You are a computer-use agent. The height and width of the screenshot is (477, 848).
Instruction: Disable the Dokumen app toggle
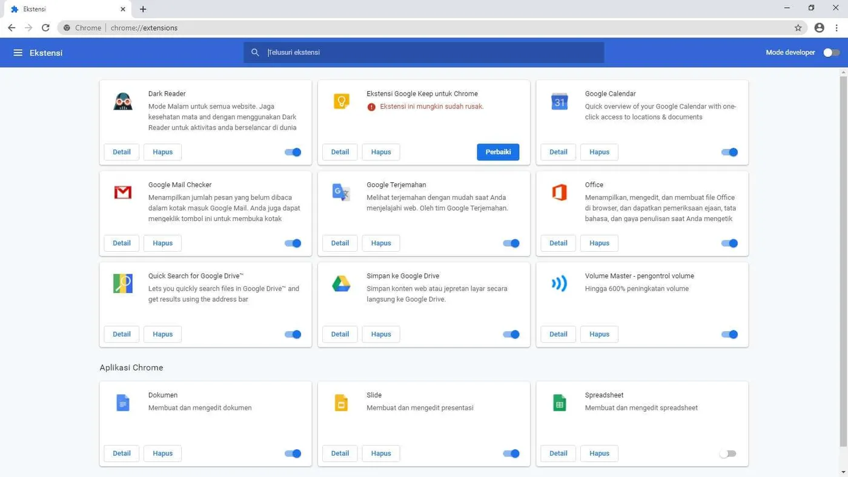(293, 453)
